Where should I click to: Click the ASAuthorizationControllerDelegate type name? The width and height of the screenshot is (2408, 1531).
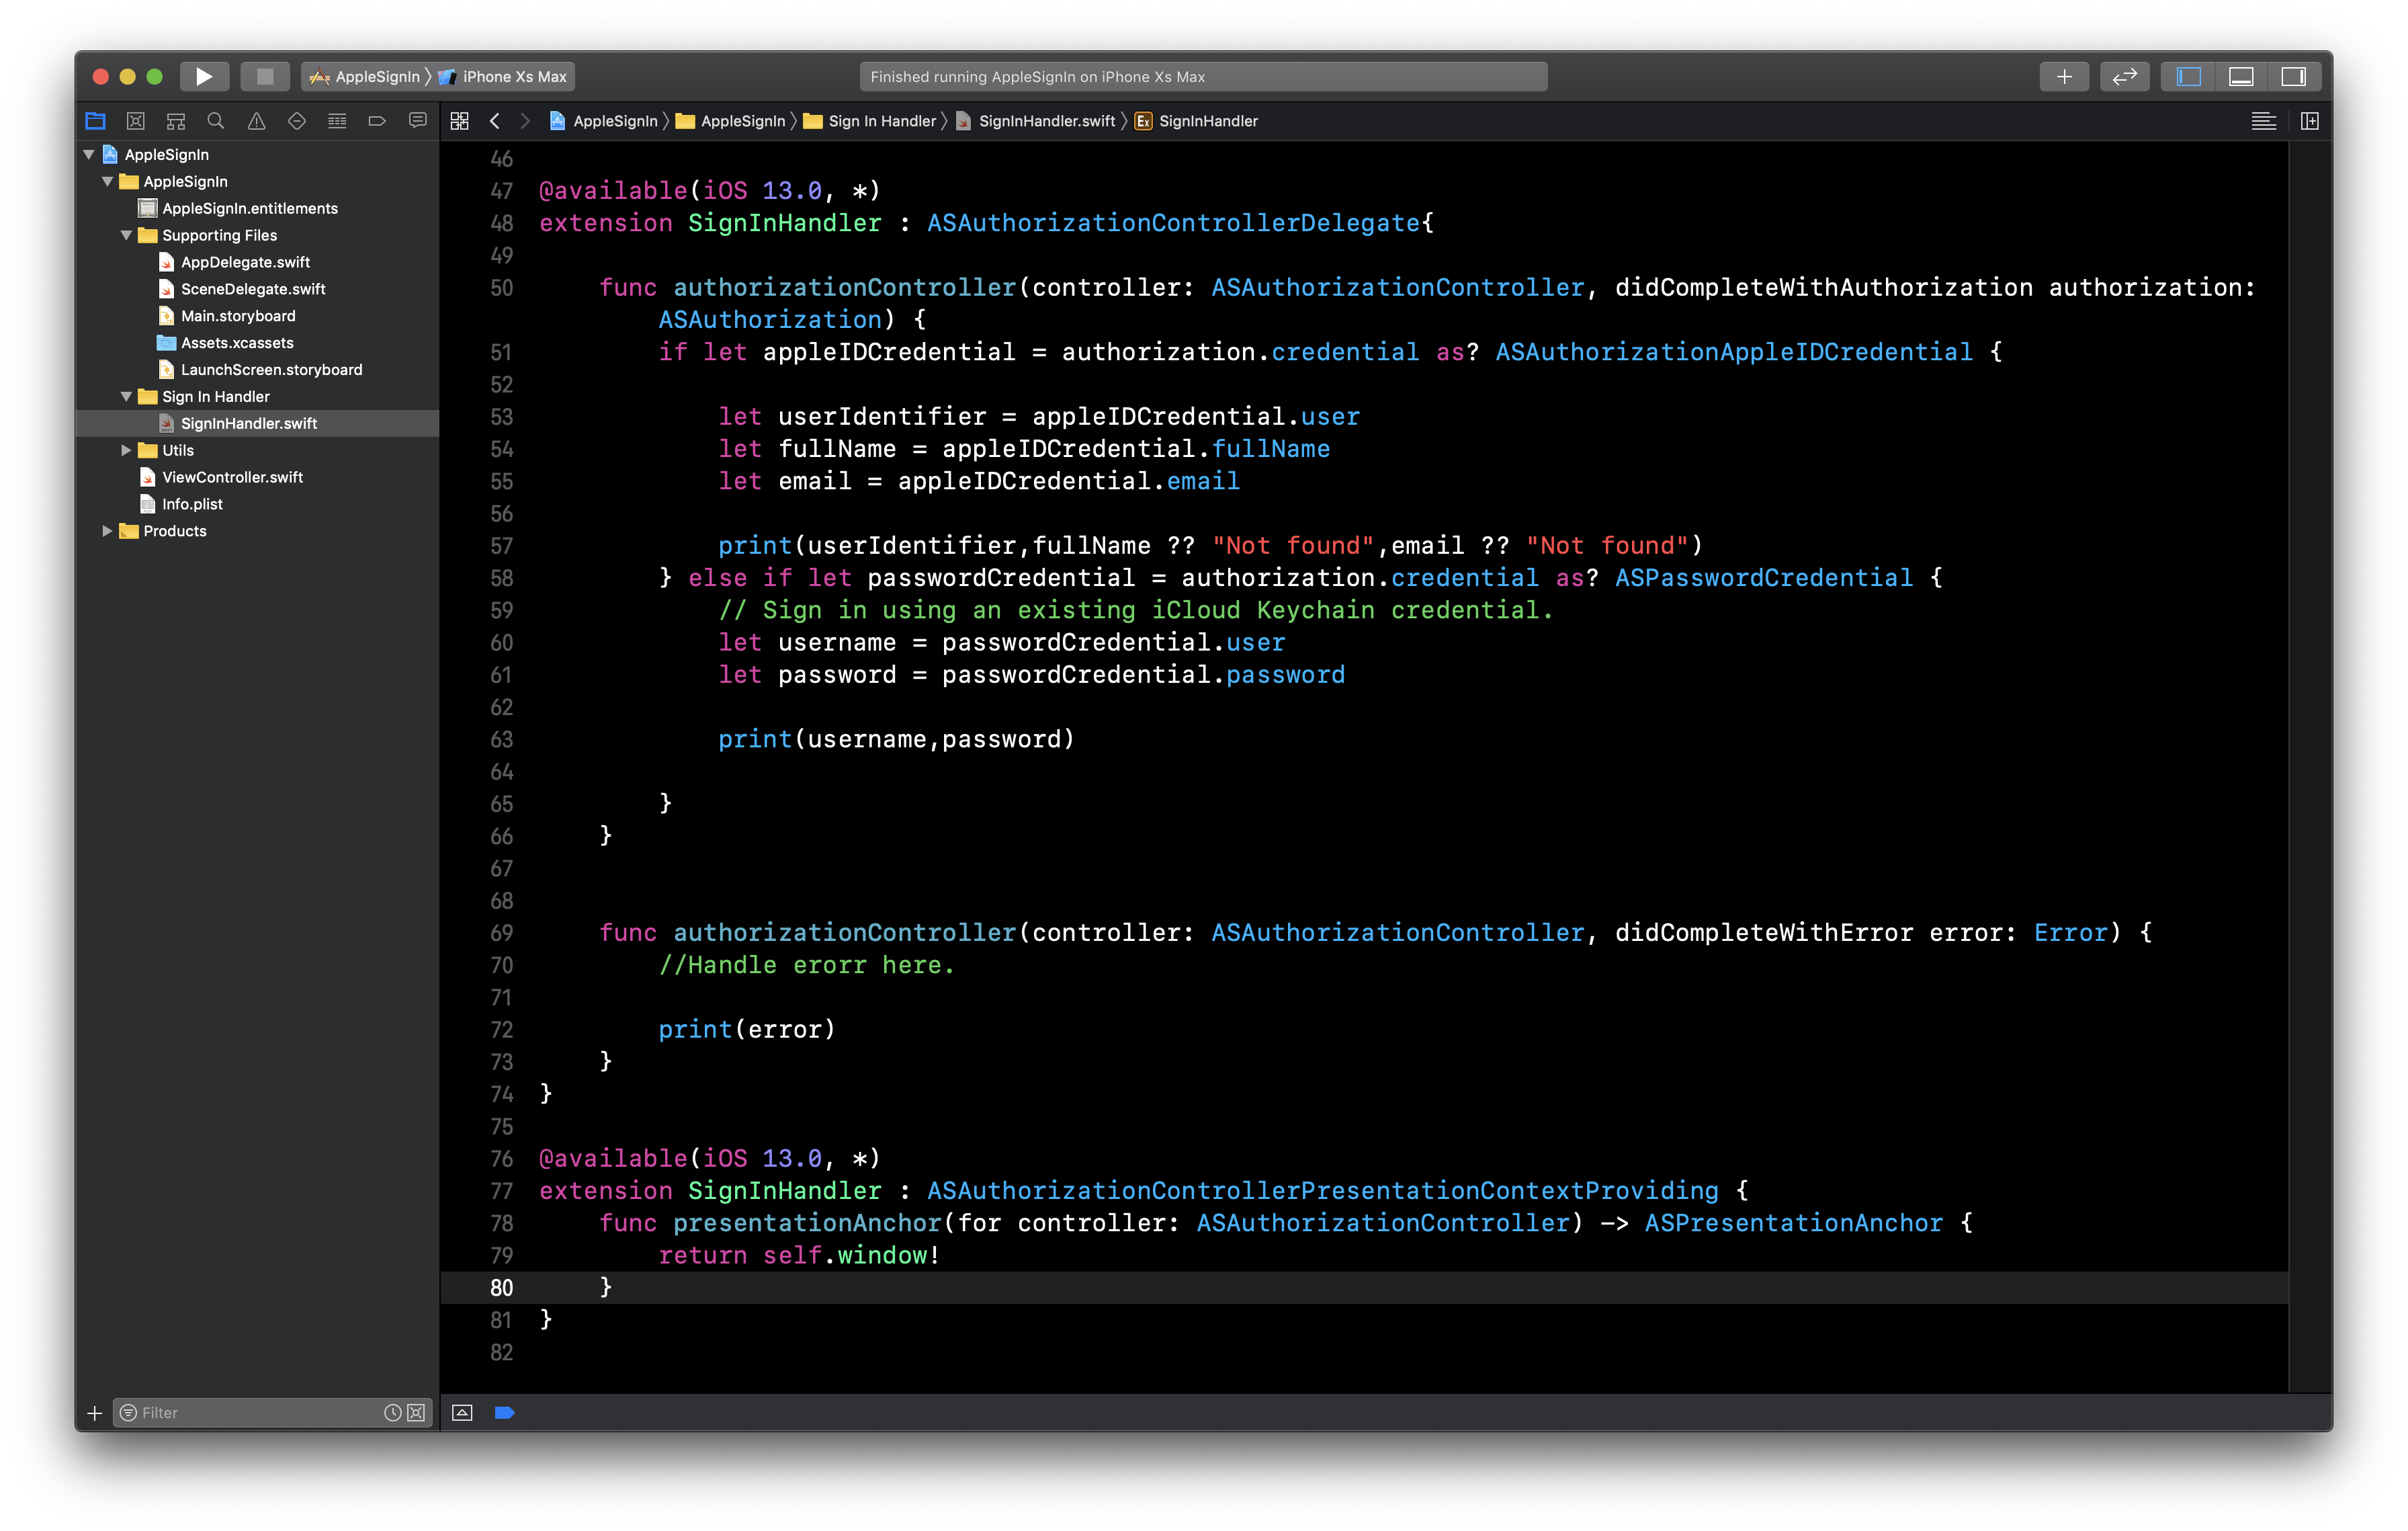point(1173,223)
